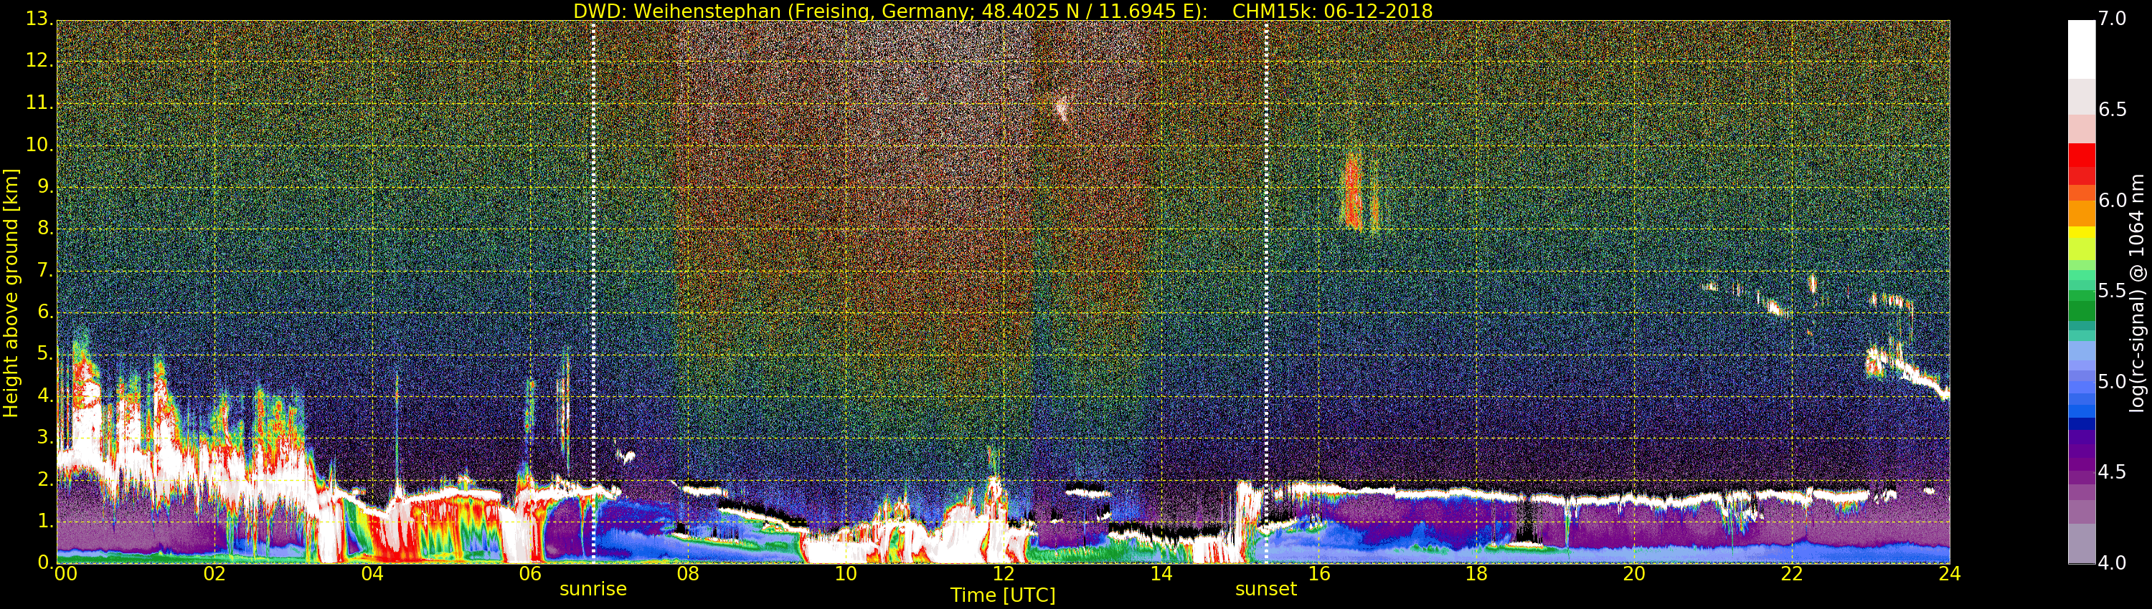Click the '06' tick on the time axis
This screenshot has width=2152, height=609.
click(x=531, y=573)
